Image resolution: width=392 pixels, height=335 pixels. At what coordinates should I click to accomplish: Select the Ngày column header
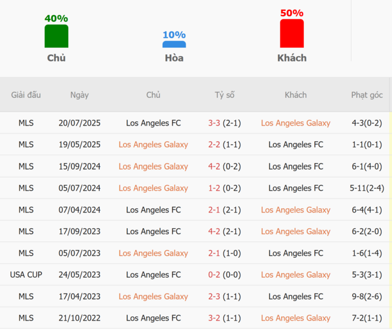[80, 95]
